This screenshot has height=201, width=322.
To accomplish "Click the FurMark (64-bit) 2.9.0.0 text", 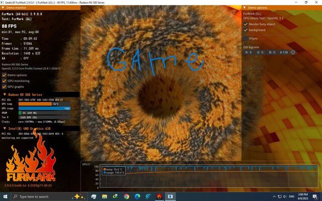I will pyautogui.click(x=22, y=14).
